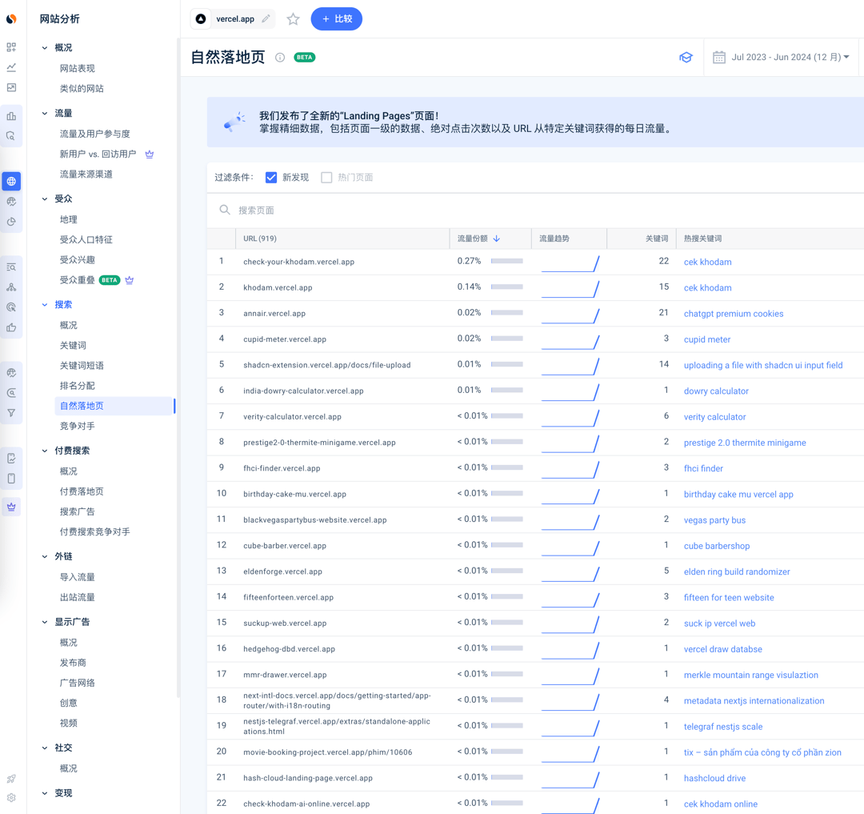Collapse the 流量 sidebar section
The height and width of the screenshot is (814, 864).
(x=45, y=114)
